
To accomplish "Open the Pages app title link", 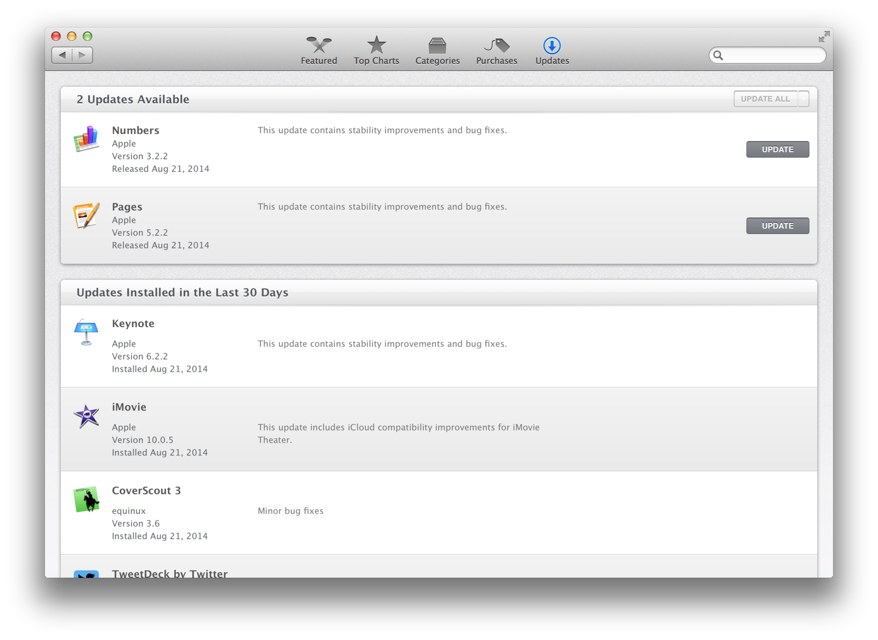I will pos(127,207).
